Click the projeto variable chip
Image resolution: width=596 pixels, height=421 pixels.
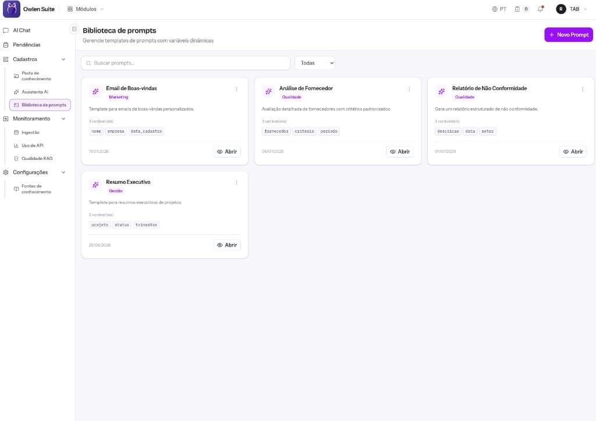[x=100, y=225]
